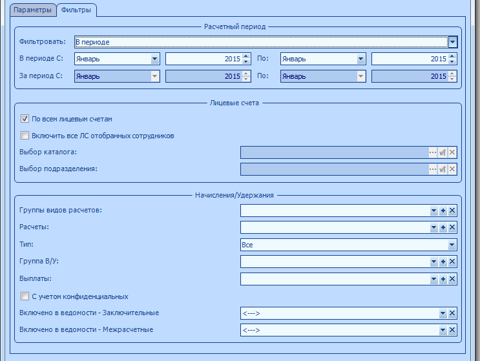This screenshot has width=480, height=361.
Task: Uncheck По всем лицевым счетам
Action: 25,119
